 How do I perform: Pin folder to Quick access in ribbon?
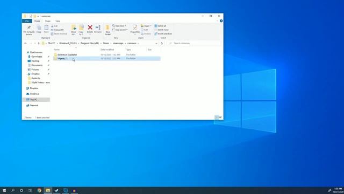pyautogui.click(x=29, y=30)
